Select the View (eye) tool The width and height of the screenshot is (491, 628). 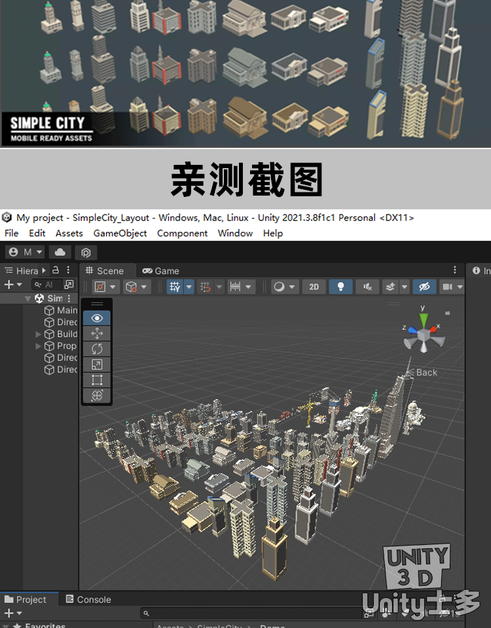pyautogui.click(x=97, y=319)
